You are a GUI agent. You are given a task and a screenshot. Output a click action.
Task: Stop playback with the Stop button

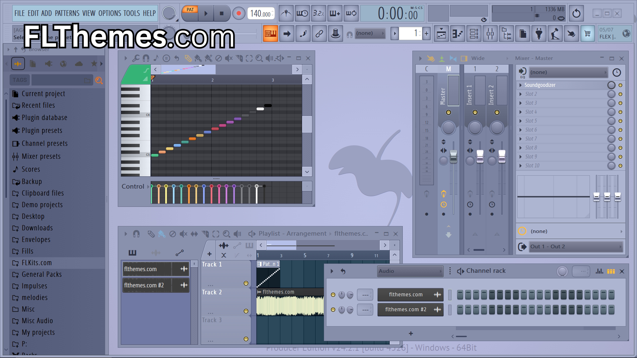point(222,14)
